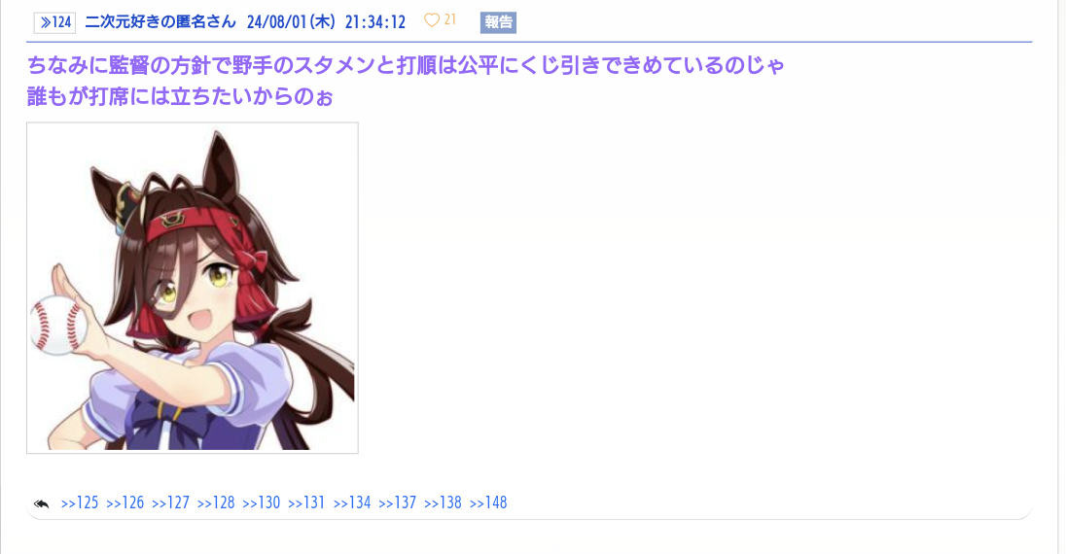Click the 報告 report button
This screenshot has height=554, width=1066.
[498, 22]
